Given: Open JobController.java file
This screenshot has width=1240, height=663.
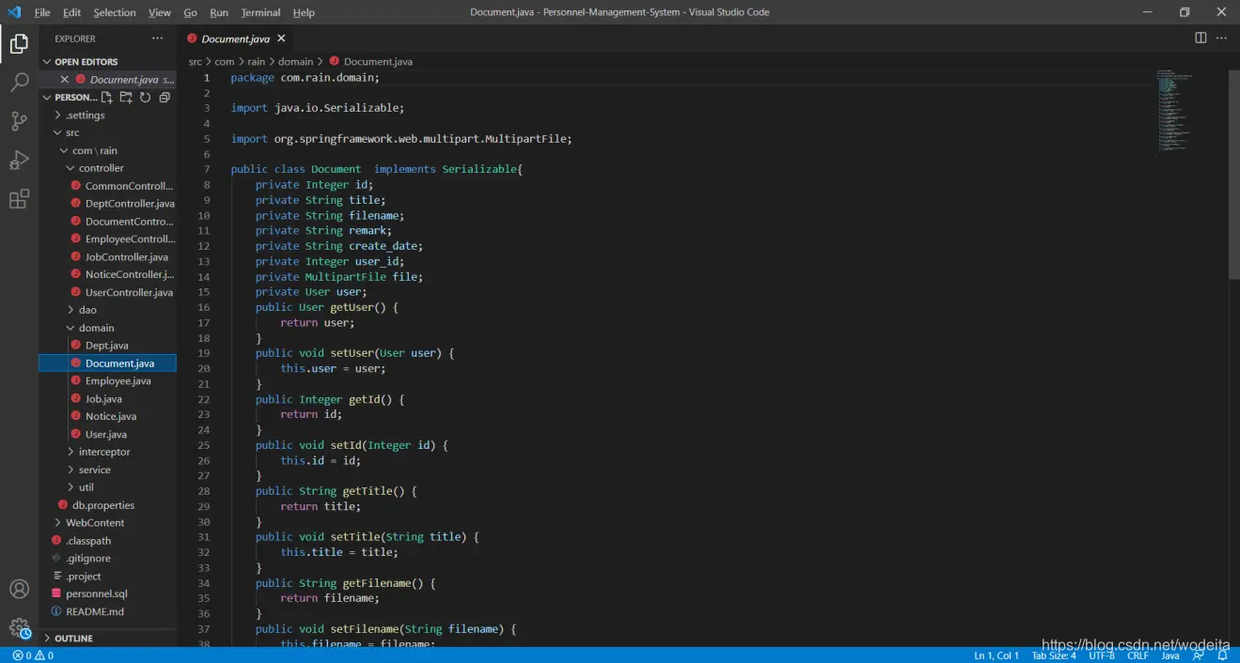Looking at the screenshot, I should (107, 256).
